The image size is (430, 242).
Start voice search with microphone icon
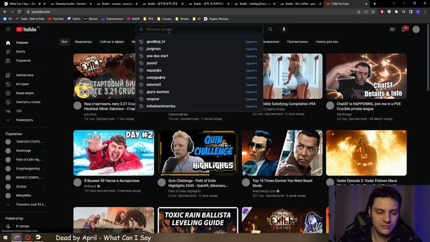pyautogui.click(x=284, y=30)
